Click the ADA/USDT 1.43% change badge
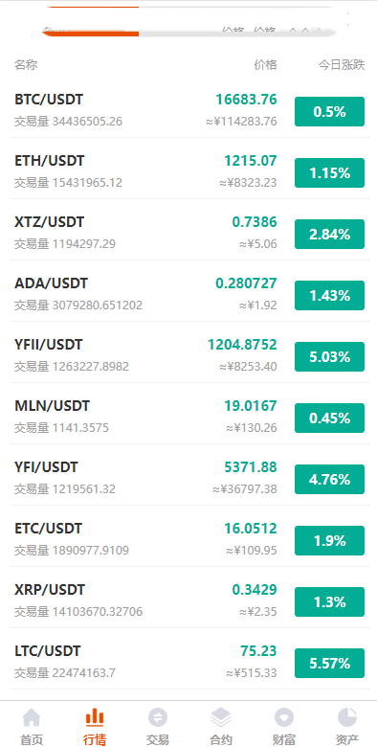377x747 pixels. click(329, 295)
